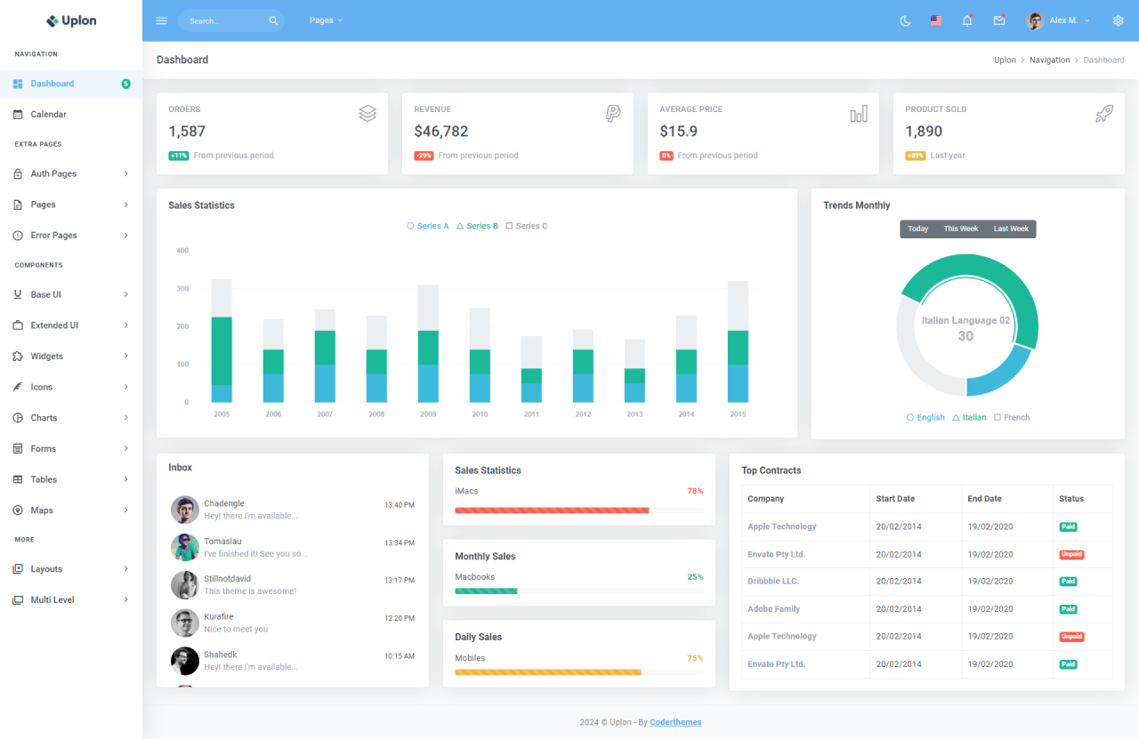Open Chadengle inbox message
The width and height of the screenshot is (1139, 739).
tap(293, 510)
